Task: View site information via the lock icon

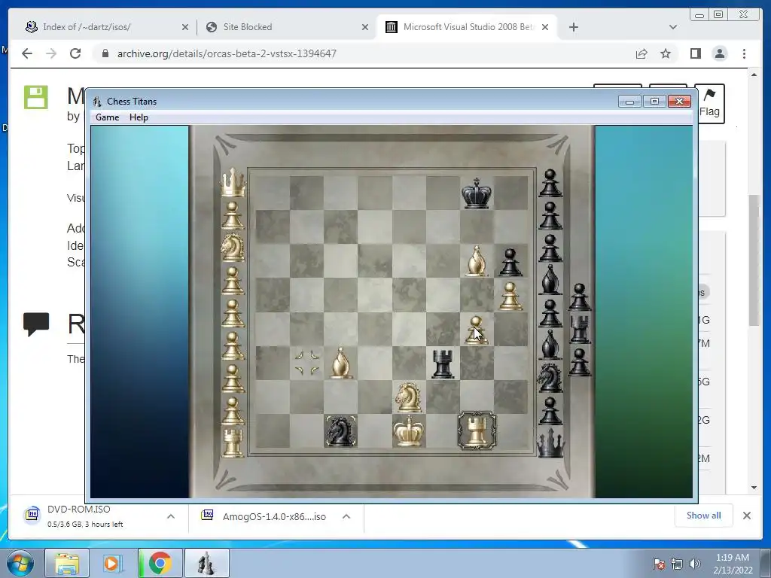Action: [x=105, y=53]
